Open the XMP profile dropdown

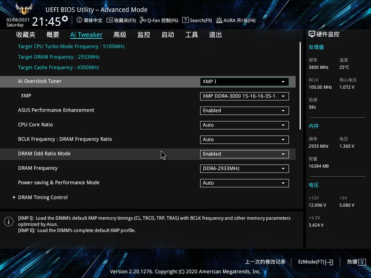point(245,96)
